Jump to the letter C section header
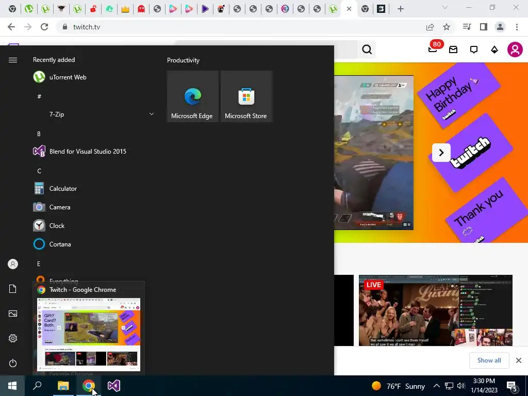The image size is (528, 396). [39, 171]
